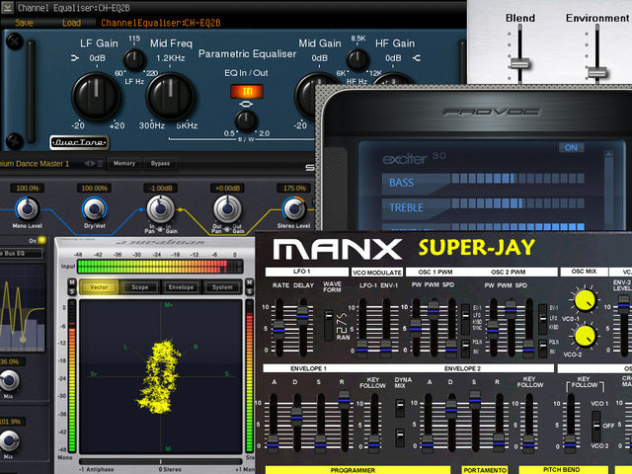Click the HF Hz knob
Viewport: 632px width, 474px height.
(x=357, y=59)
